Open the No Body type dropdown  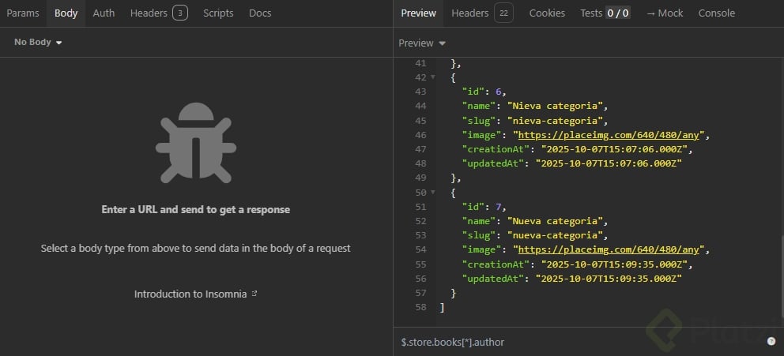38,42
